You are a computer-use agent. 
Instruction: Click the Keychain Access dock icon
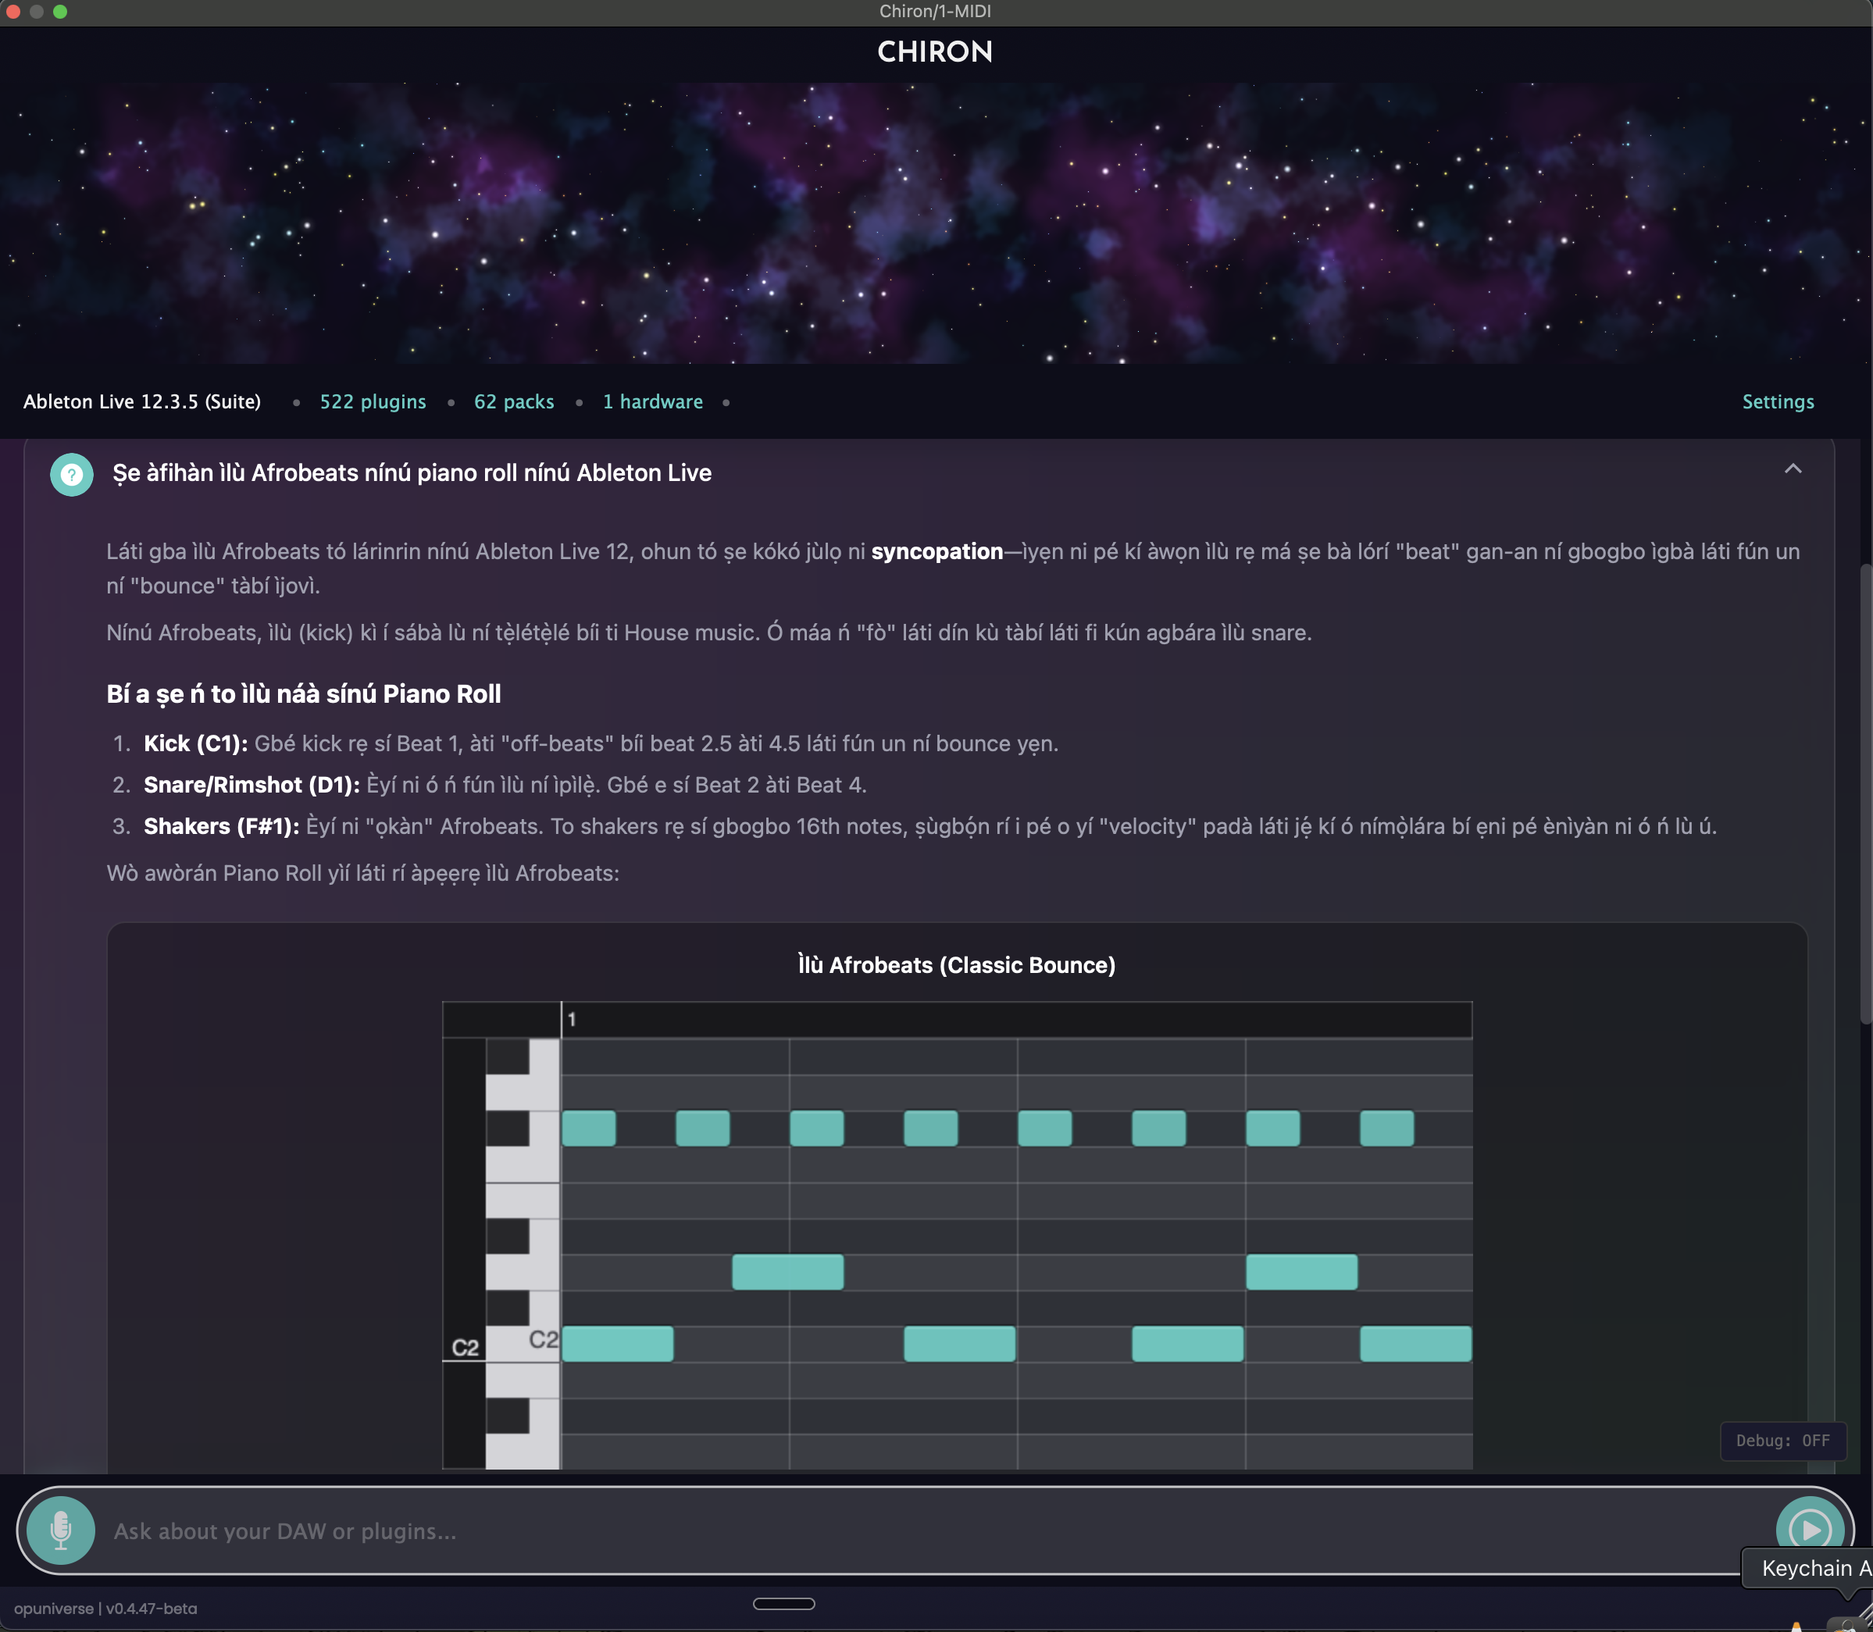[1847, 1625]
